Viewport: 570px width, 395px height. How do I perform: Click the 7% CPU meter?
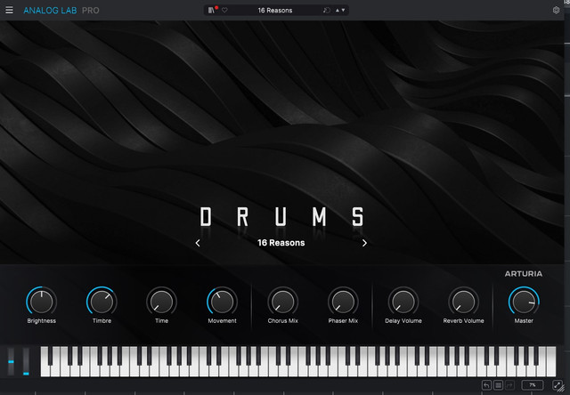[533, 385]
